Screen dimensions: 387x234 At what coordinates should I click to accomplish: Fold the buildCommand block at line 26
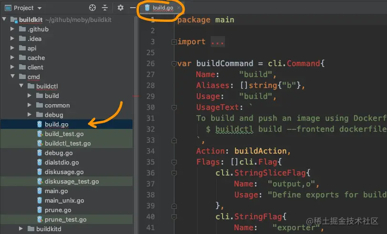174,64
